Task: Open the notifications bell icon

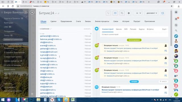Action: click(176, 19)
